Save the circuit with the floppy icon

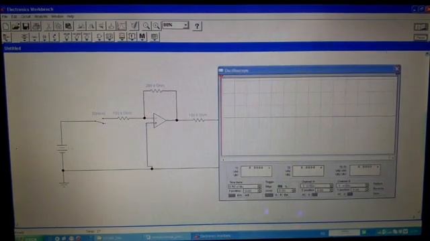pyautogui.click(x=26, y=26)
